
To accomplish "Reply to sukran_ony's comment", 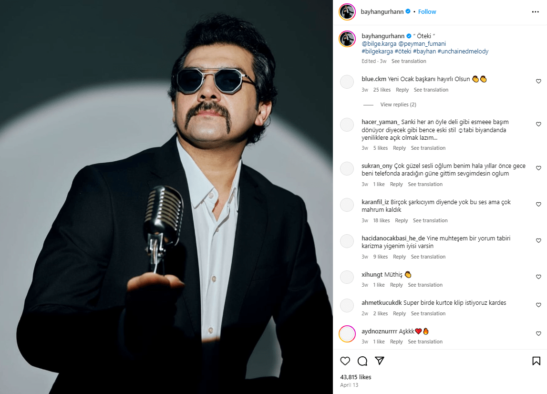I will [396, 184].
